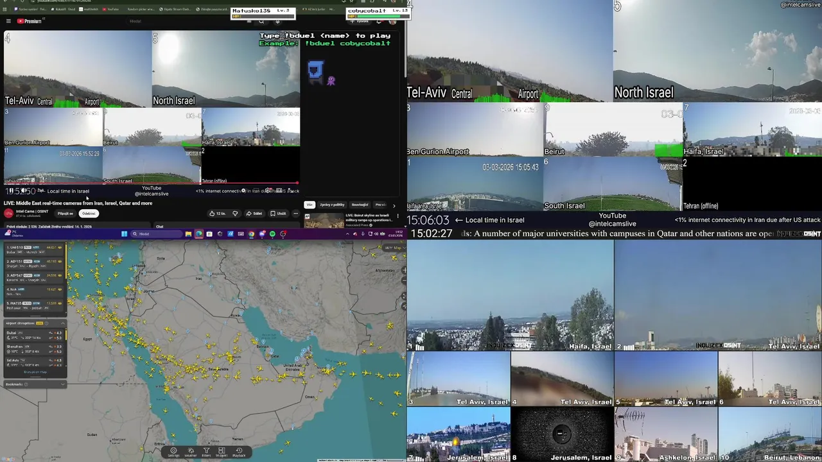Open Intel Cams | OSINT channel avatar
The height and width of the screenshot is (462, 822).
click(x=8, y=213)
